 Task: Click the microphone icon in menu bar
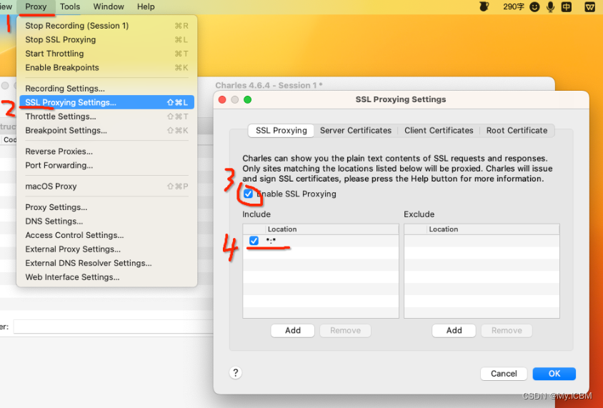click(x=551, y=6)
